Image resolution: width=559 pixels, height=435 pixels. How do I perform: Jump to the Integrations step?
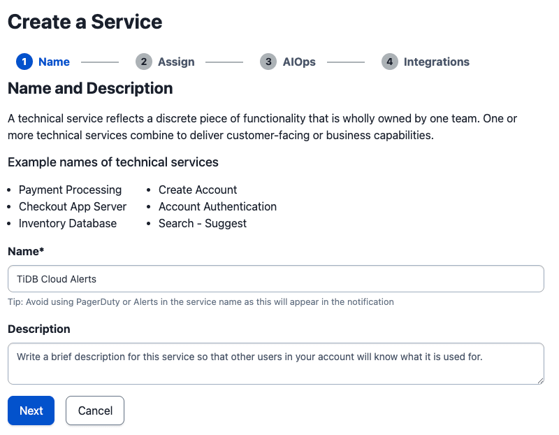pos(436,62)
